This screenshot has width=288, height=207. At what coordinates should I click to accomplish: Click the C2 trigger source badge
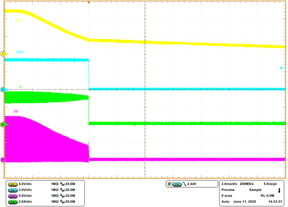coord(177,184)
